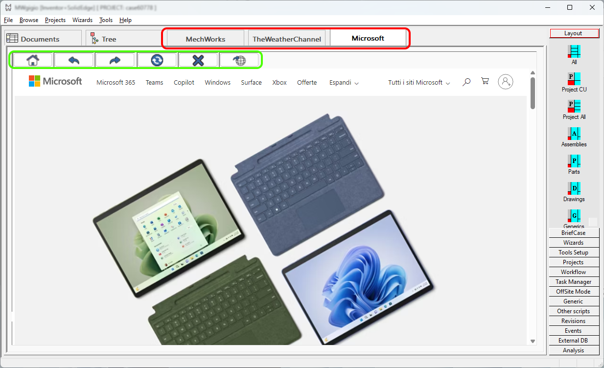Stop loading with the X button

coord(198,60)
